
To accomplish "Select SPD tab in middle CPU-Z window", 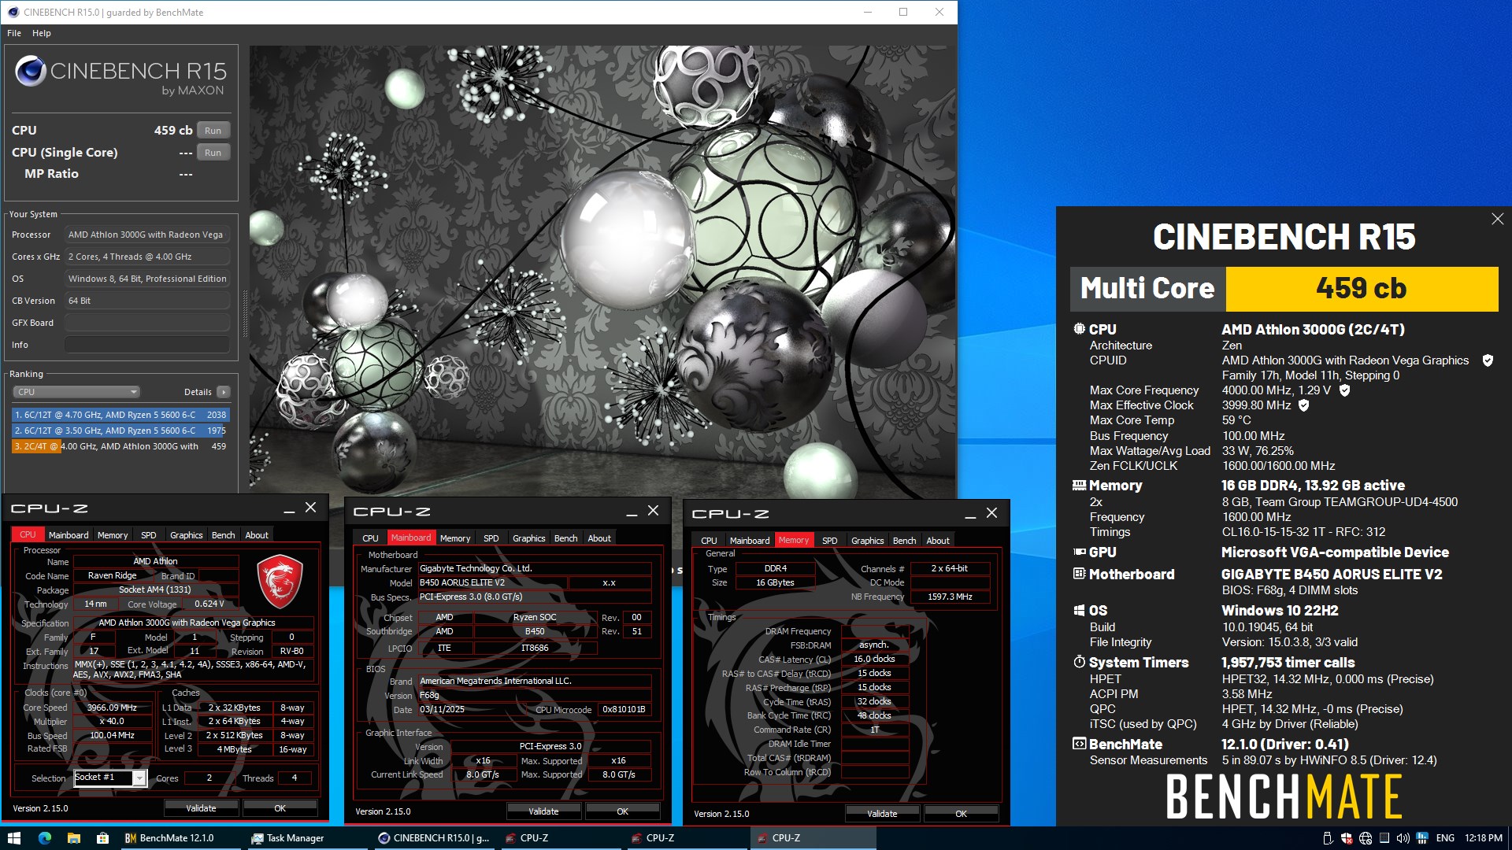I will 491,538.
